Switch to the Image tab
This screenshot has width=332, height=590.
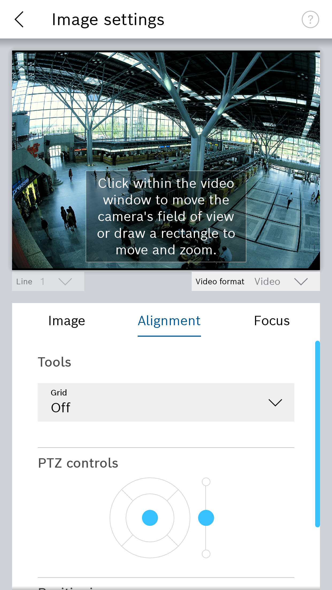tap(67, 321)
